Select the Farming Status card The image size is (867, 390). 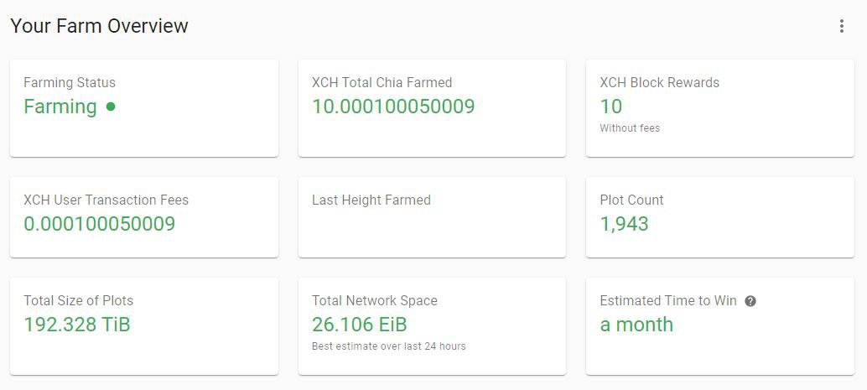click(x=144, y=108)
